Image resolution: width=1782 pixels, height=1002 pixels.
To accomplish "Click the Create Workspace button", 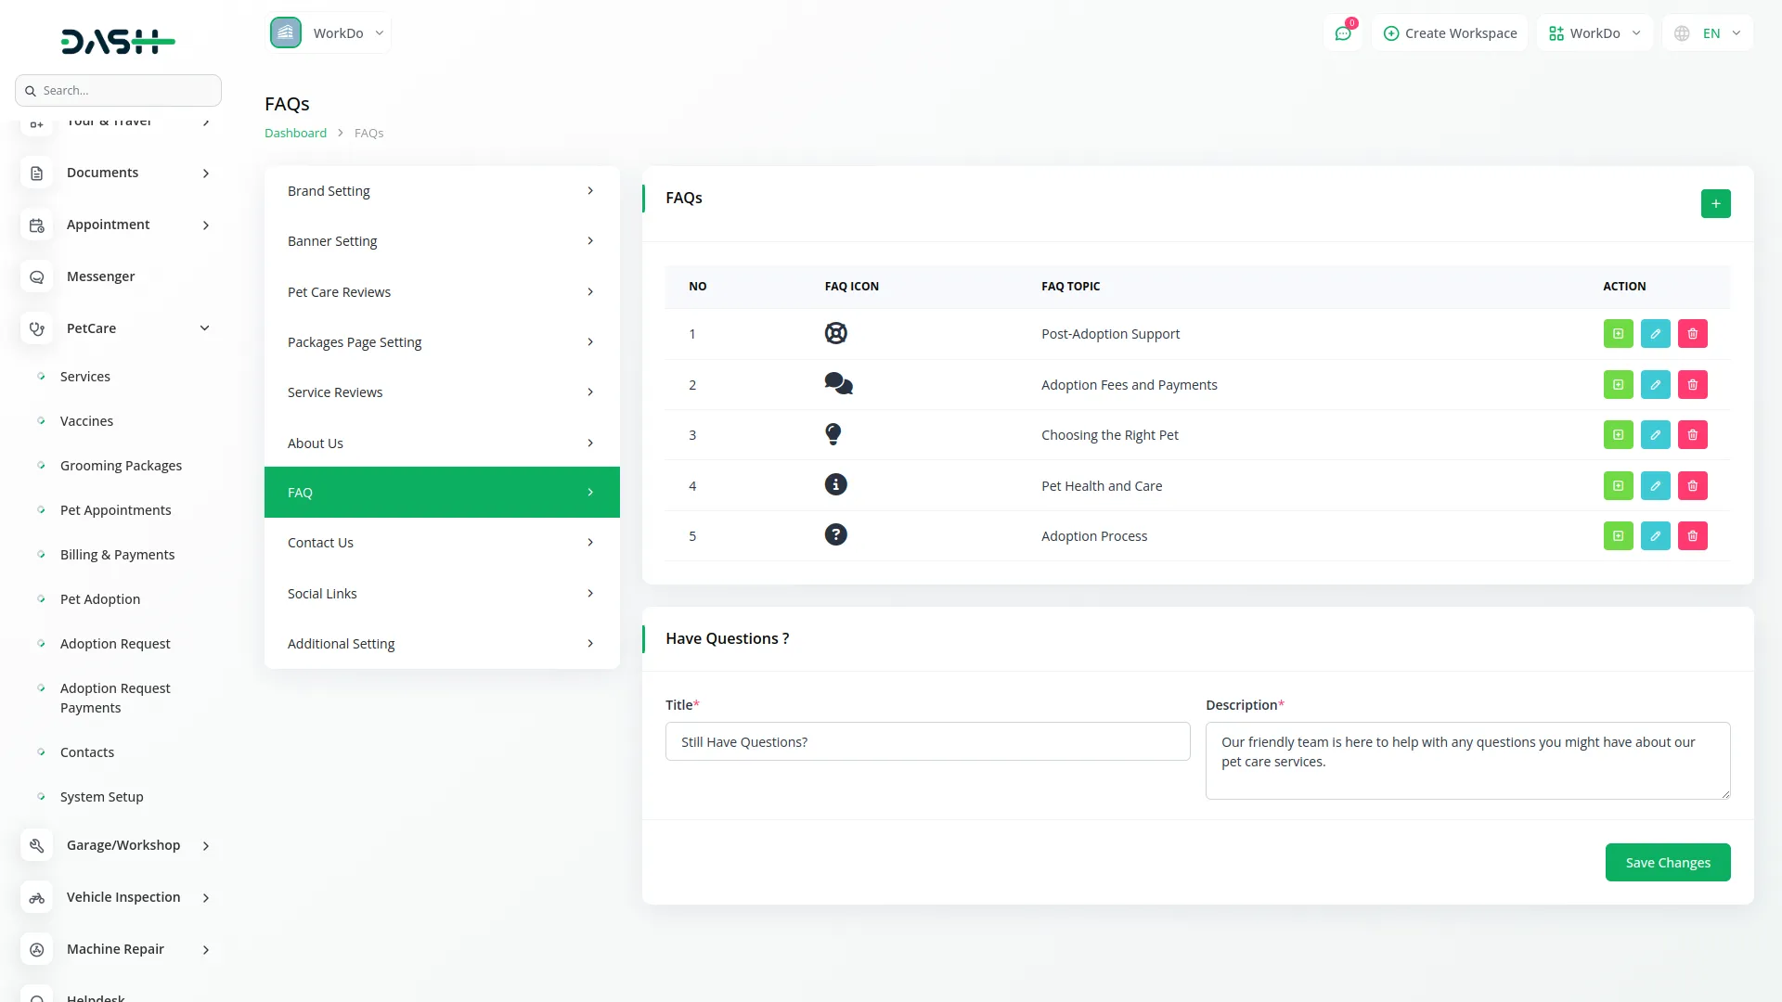I will point(1450,33).
